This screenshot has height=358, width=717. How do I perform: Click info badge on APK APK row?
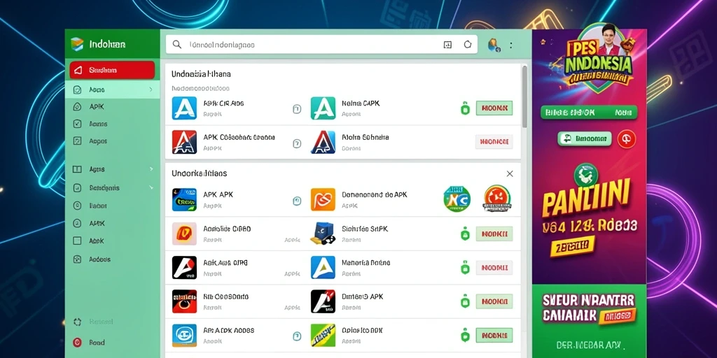click(x=297, y=201)
